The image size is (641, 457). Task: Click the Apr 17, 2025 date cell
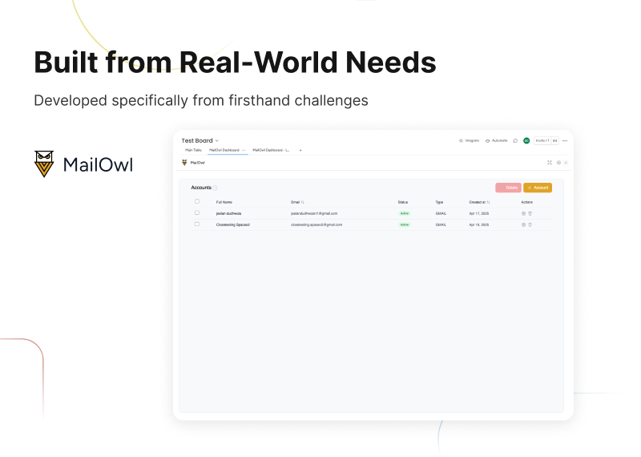click(478, 213)
